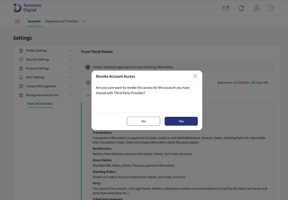Close the Revoke Account Access dialog
The width and height of the screenshot is (288, 200).
click(x=195, y=76)
